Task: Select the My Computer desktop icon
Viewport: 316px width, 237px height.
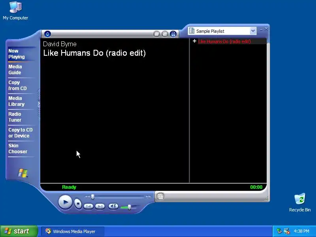Action: point(15,11)
